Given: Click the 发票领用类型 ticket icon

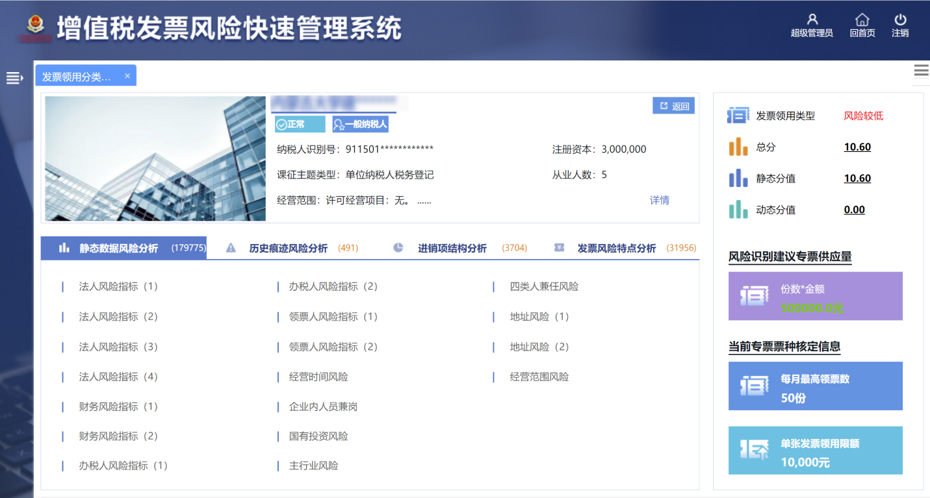Looking at the screenshot, I should click(738, 116).
